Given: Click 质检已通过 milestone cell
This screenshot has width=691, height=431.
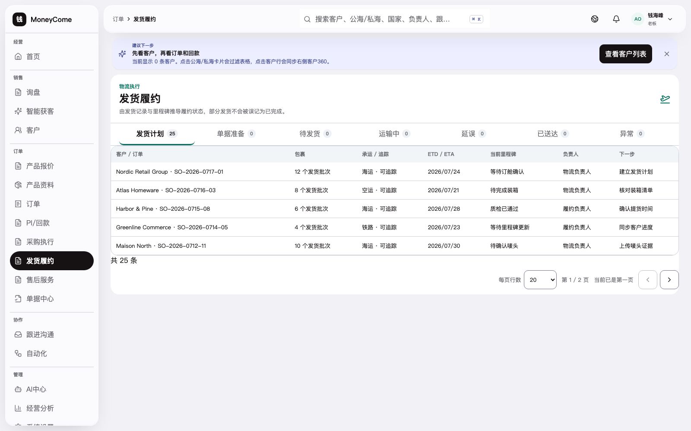Looking at the screenshot, I should pos(504,209).
